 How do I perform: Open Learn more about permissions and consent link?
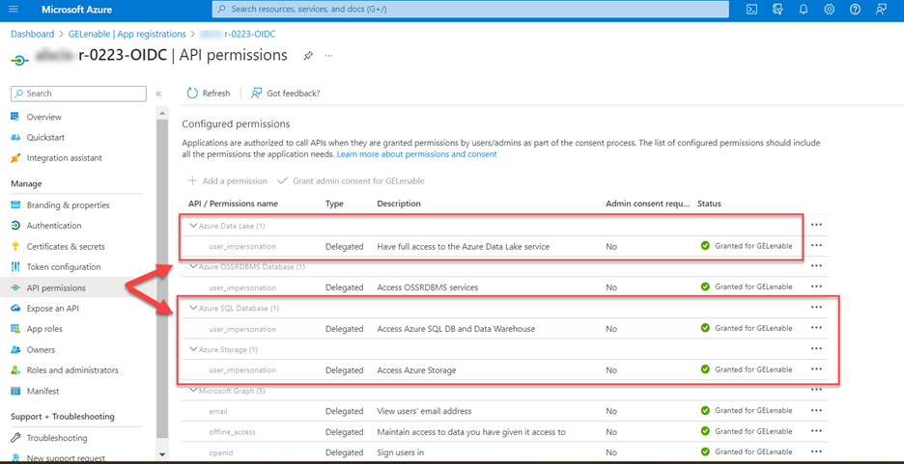pyautogui.click(x=416, y=154)
